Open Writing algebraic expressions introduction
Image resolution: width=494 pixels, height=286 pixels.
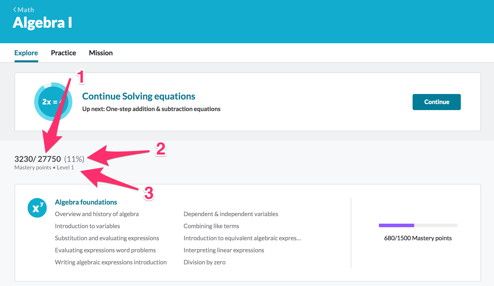point(111,262)
